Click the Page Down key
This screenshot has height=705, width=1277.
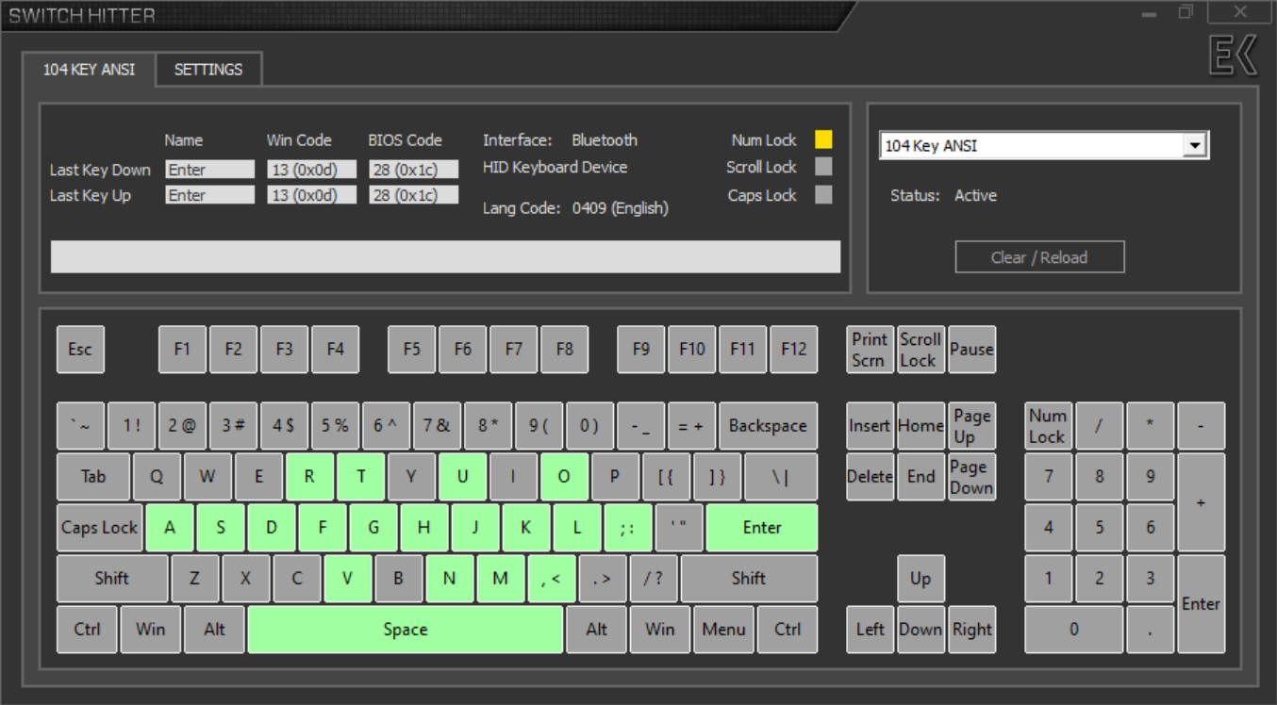(x=971, y=477)
